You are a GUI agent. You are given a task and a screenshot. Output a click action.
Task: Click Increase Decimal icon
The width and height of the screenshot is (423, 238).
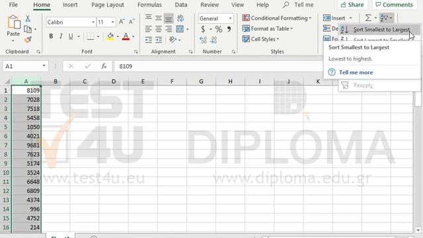[204, 40]
